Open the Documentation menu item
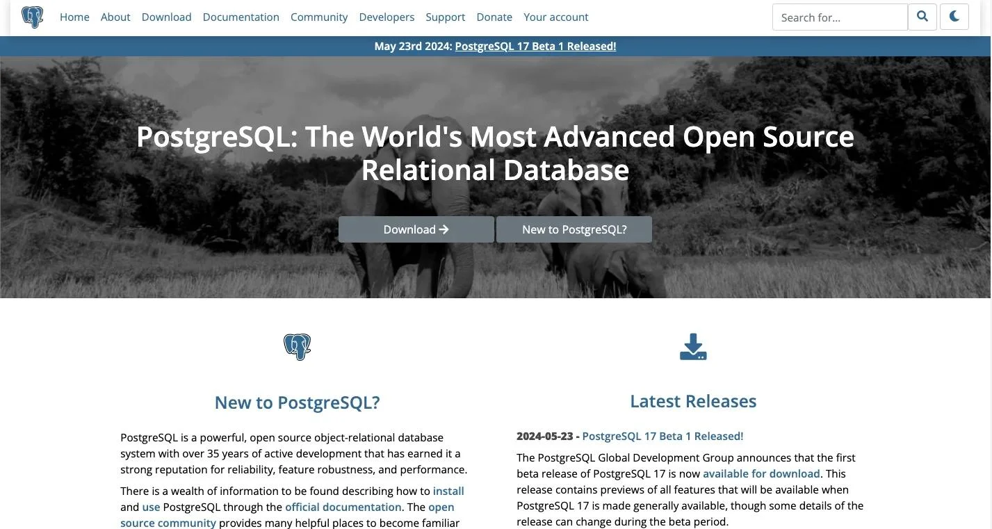The width and height of the screenshot is (992, 529). click(x=241, y=17)
